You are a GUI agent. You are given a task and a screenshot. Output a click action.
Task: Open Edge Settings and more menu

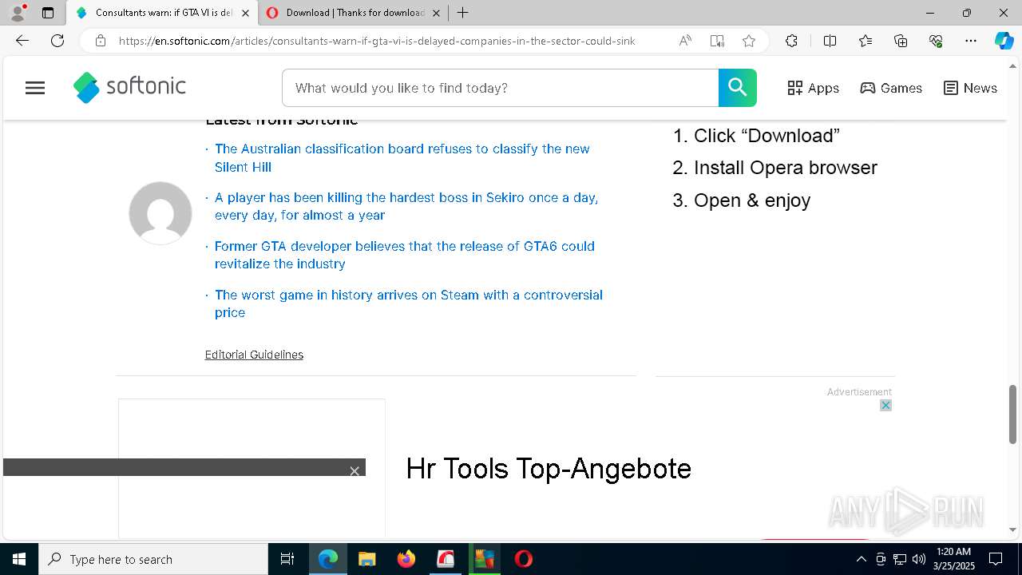(x=971, y=41)
